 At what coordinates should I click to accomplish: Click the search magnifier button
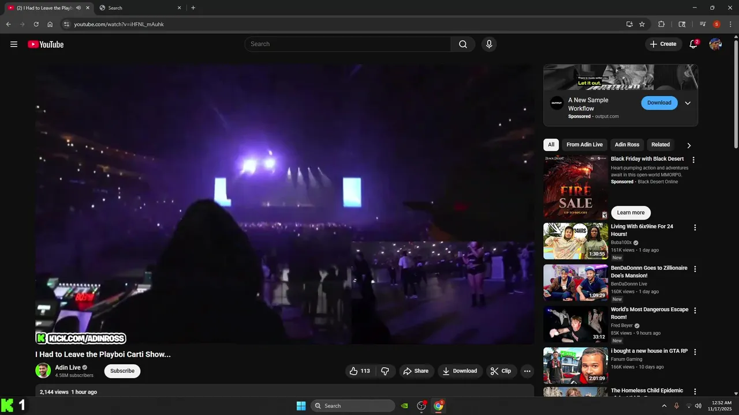click(x=463, y=44)
